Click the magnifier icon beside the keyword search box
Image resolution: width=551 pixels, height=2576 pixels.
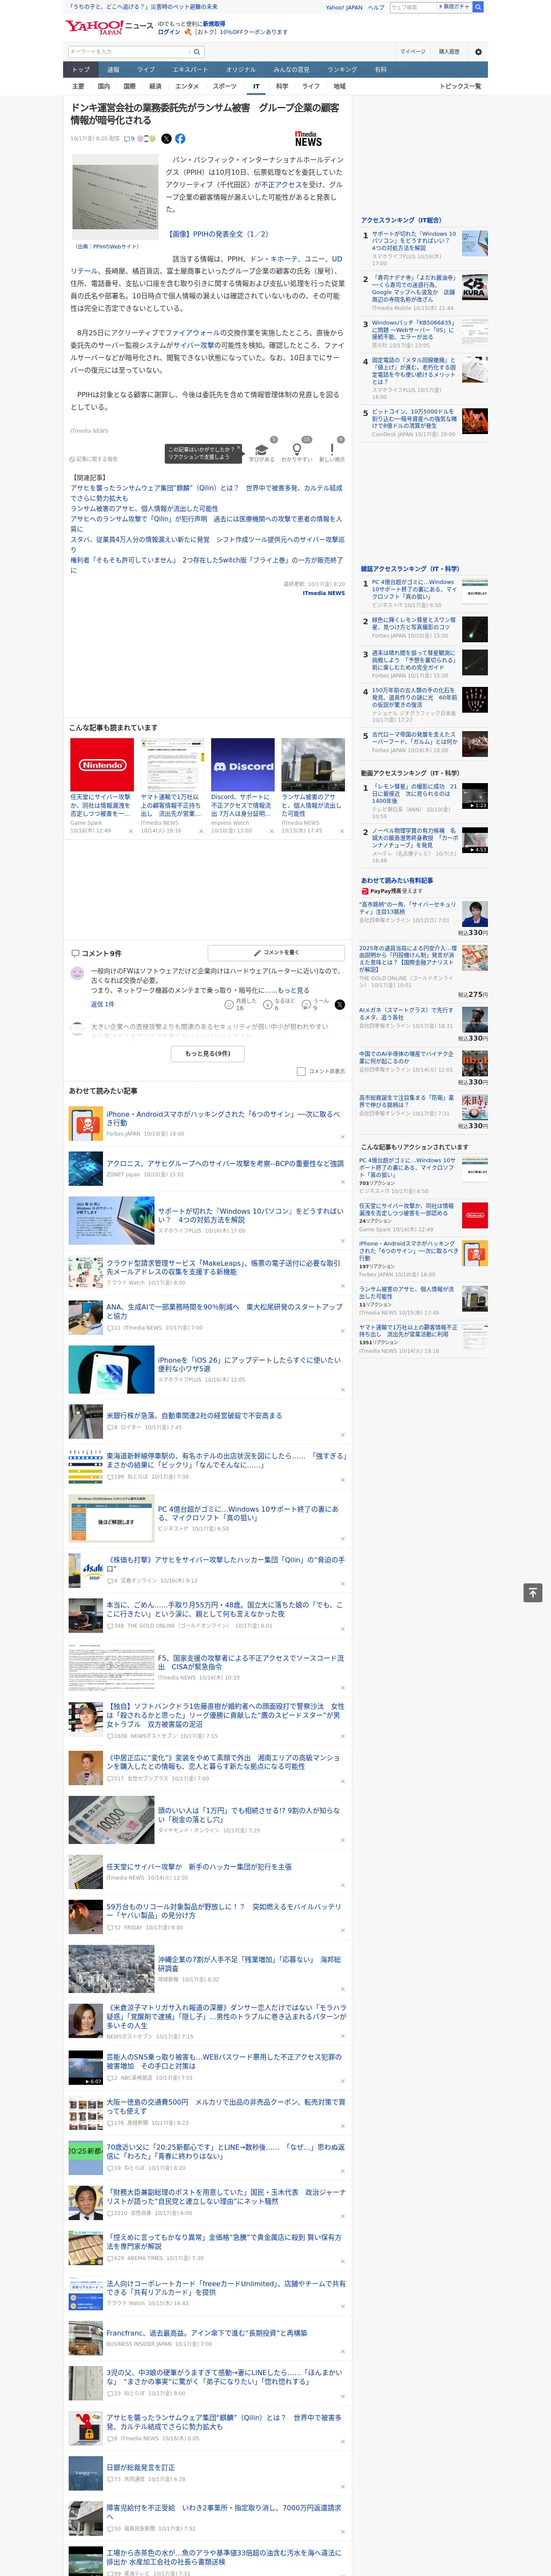click(x=197, y=51)
